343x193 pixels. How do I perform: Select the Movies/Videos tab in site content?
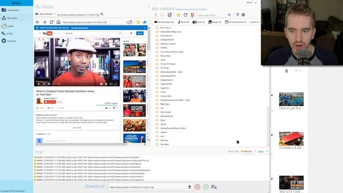(x=164, y=22)
